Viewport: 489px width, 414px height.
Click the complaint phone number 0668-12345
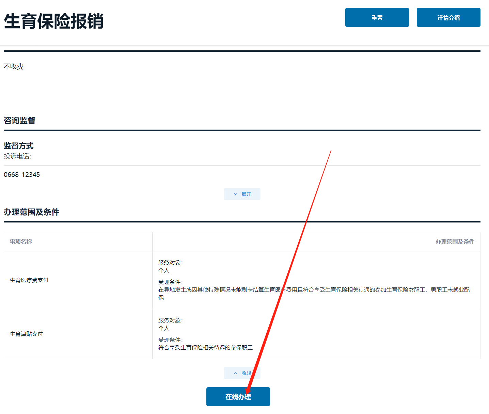pos(22,175)
